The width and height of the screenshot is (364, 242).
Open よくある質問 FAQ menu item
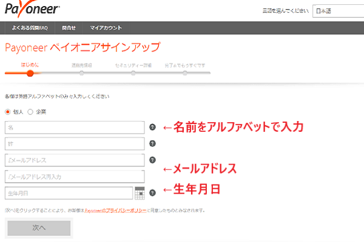point(30,28)
